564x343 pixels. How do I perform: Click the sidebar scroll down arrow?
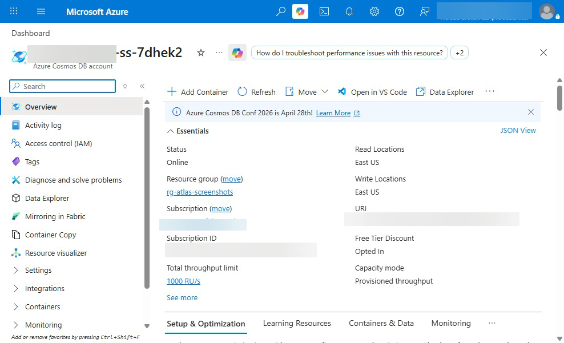(x=147, y=326)
